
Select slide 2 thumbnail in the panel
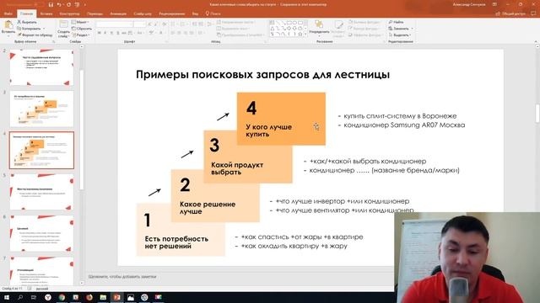pyautogui.click(x=41, y=67)
